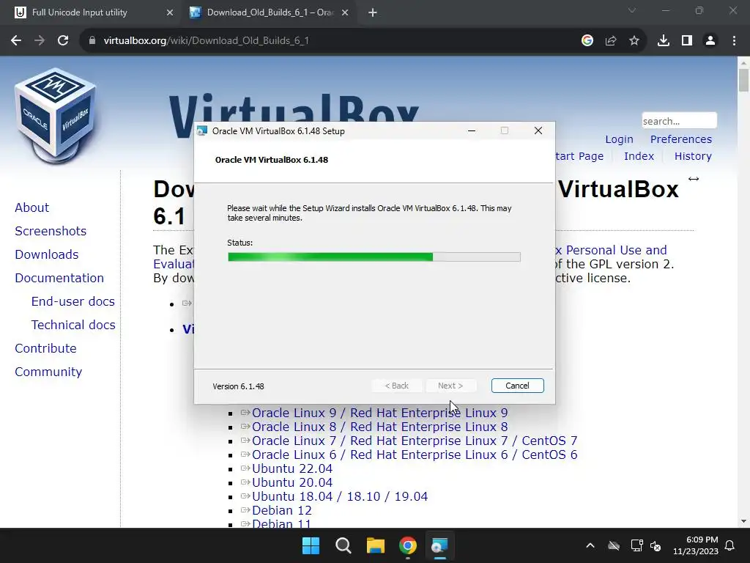This screenshot has height=563, width=750.
Task: Click the site lock icon
Action: (x=92, y=41)
